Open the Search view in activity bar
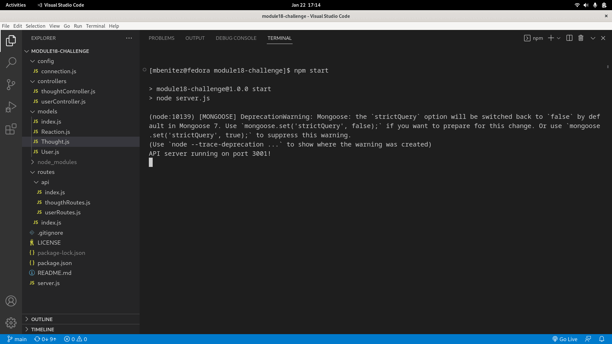612x344 pixels. (x=11, y=62)
